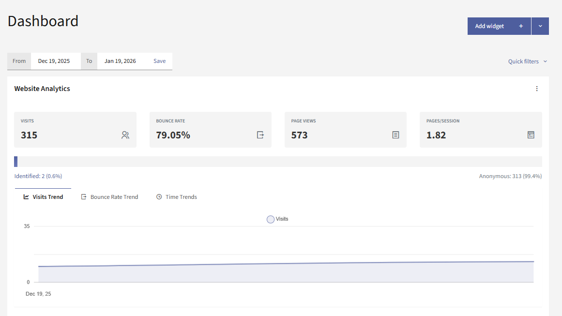Screen dimensions: 562x316
Task: Click the chart icon beside Visits Trend
Action: point(26,196)
